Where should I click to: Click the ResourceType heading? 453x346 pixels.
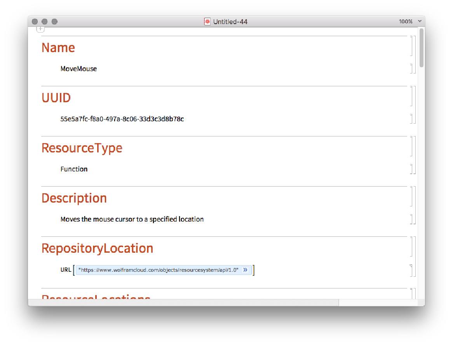82,148
